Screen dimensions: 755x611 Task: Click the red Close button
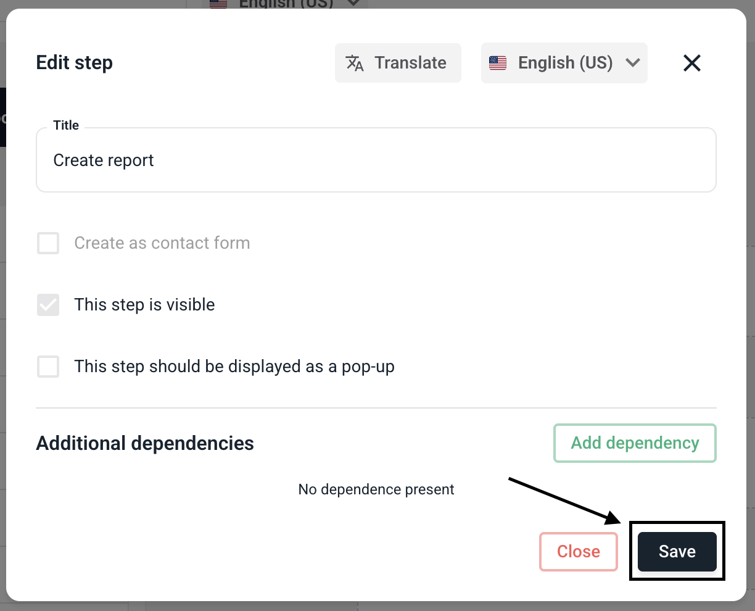click(578, 551)
